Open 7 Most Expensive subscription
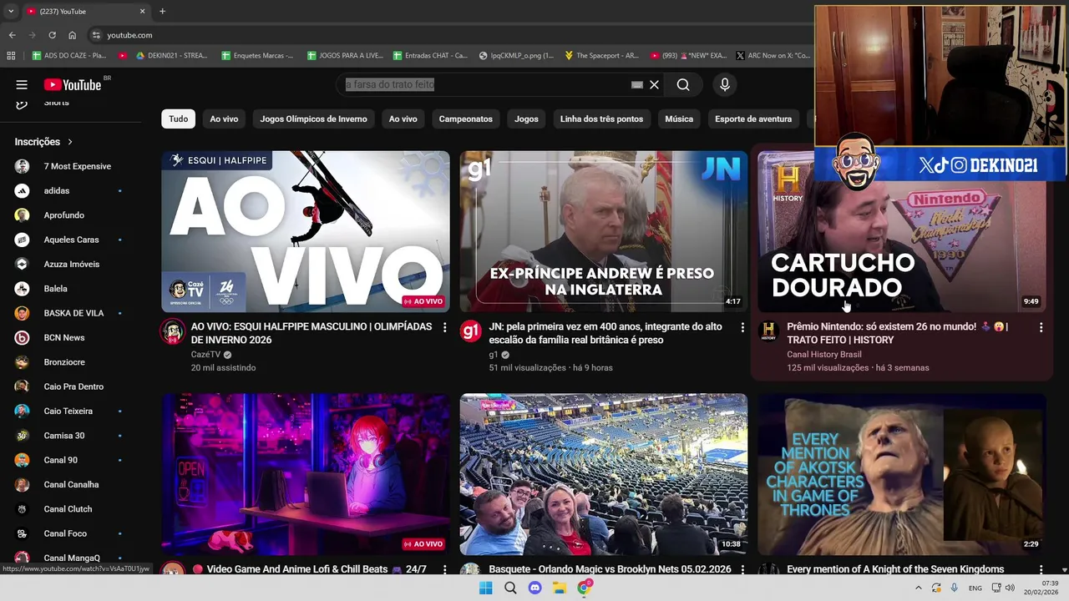The width and height of the screenshot is (1069, 601). coord(71,166)
